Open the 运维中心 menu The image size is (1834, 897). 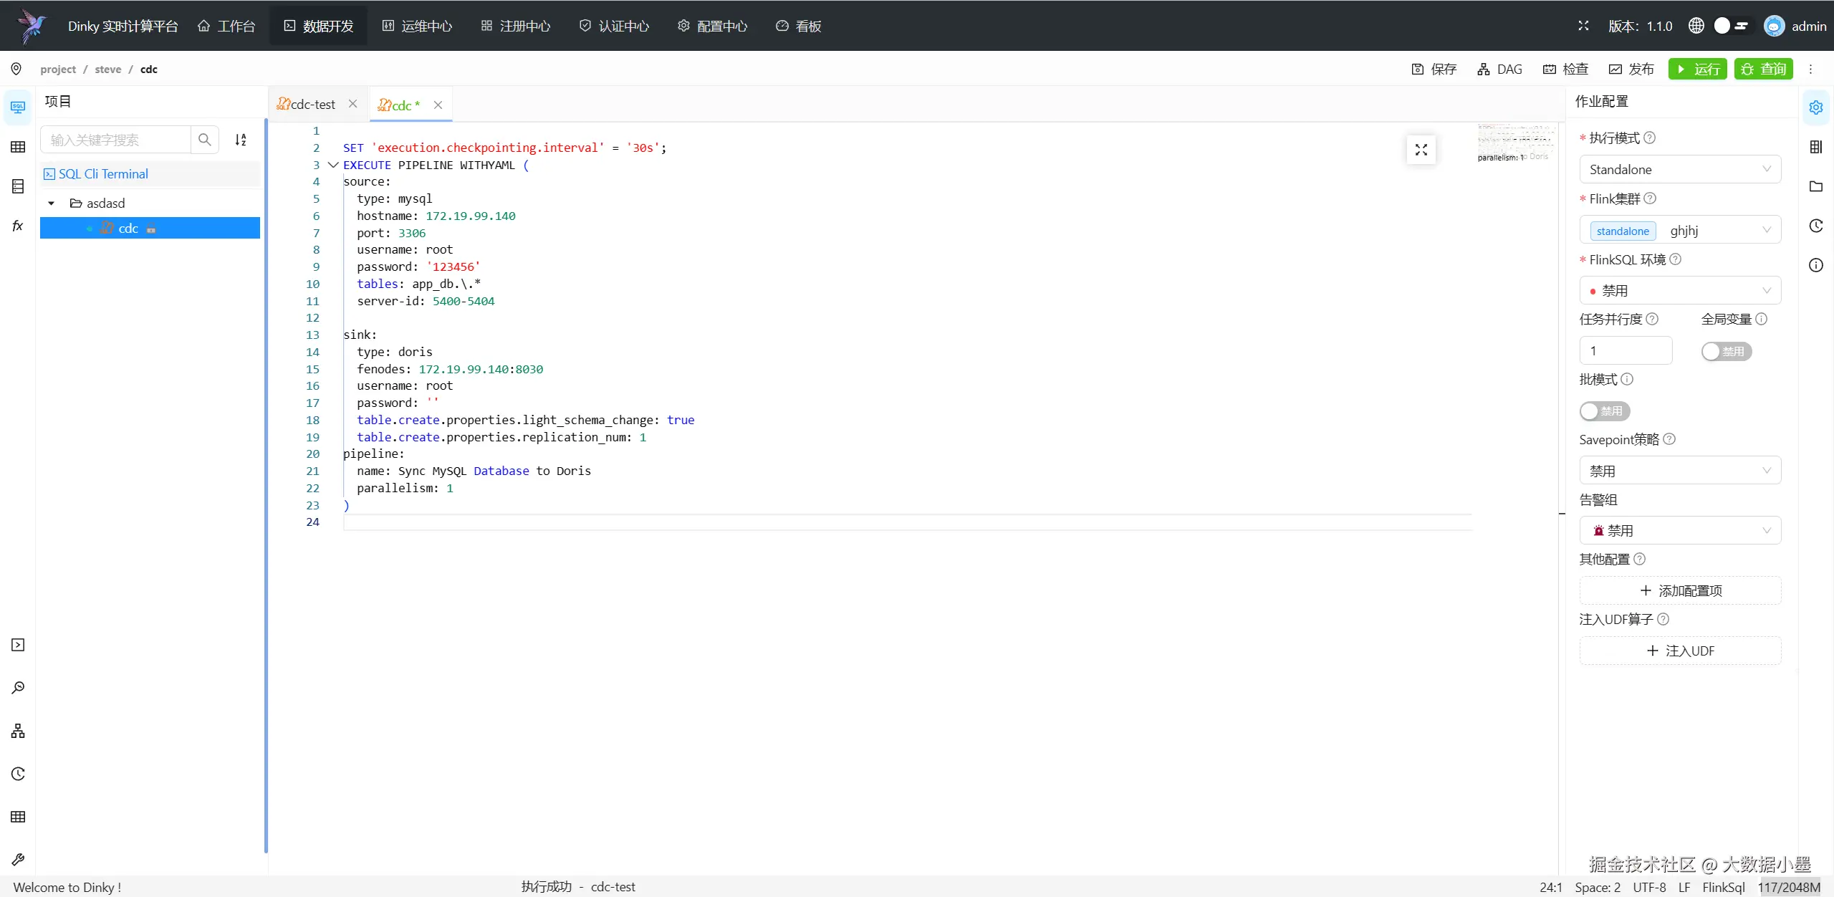(417, 26)
